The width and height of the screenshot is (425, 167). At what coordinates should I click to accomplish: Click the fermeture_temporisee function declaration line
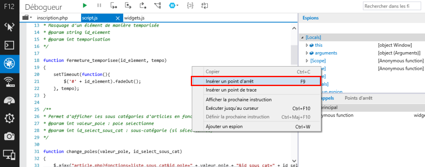click(105, 60)
